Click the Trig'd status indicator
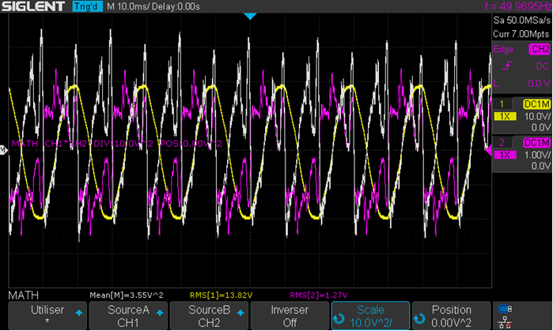The image size is (553, 331). tap(87, 6)
